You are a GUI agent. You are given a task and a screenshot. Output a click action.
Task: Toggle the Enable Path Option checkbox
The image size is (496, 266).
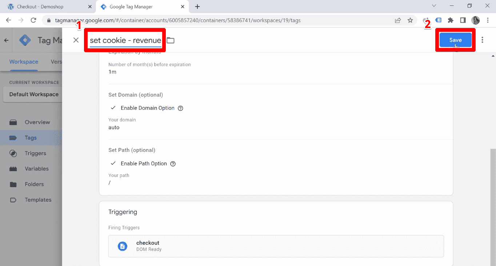pos(113,164)
